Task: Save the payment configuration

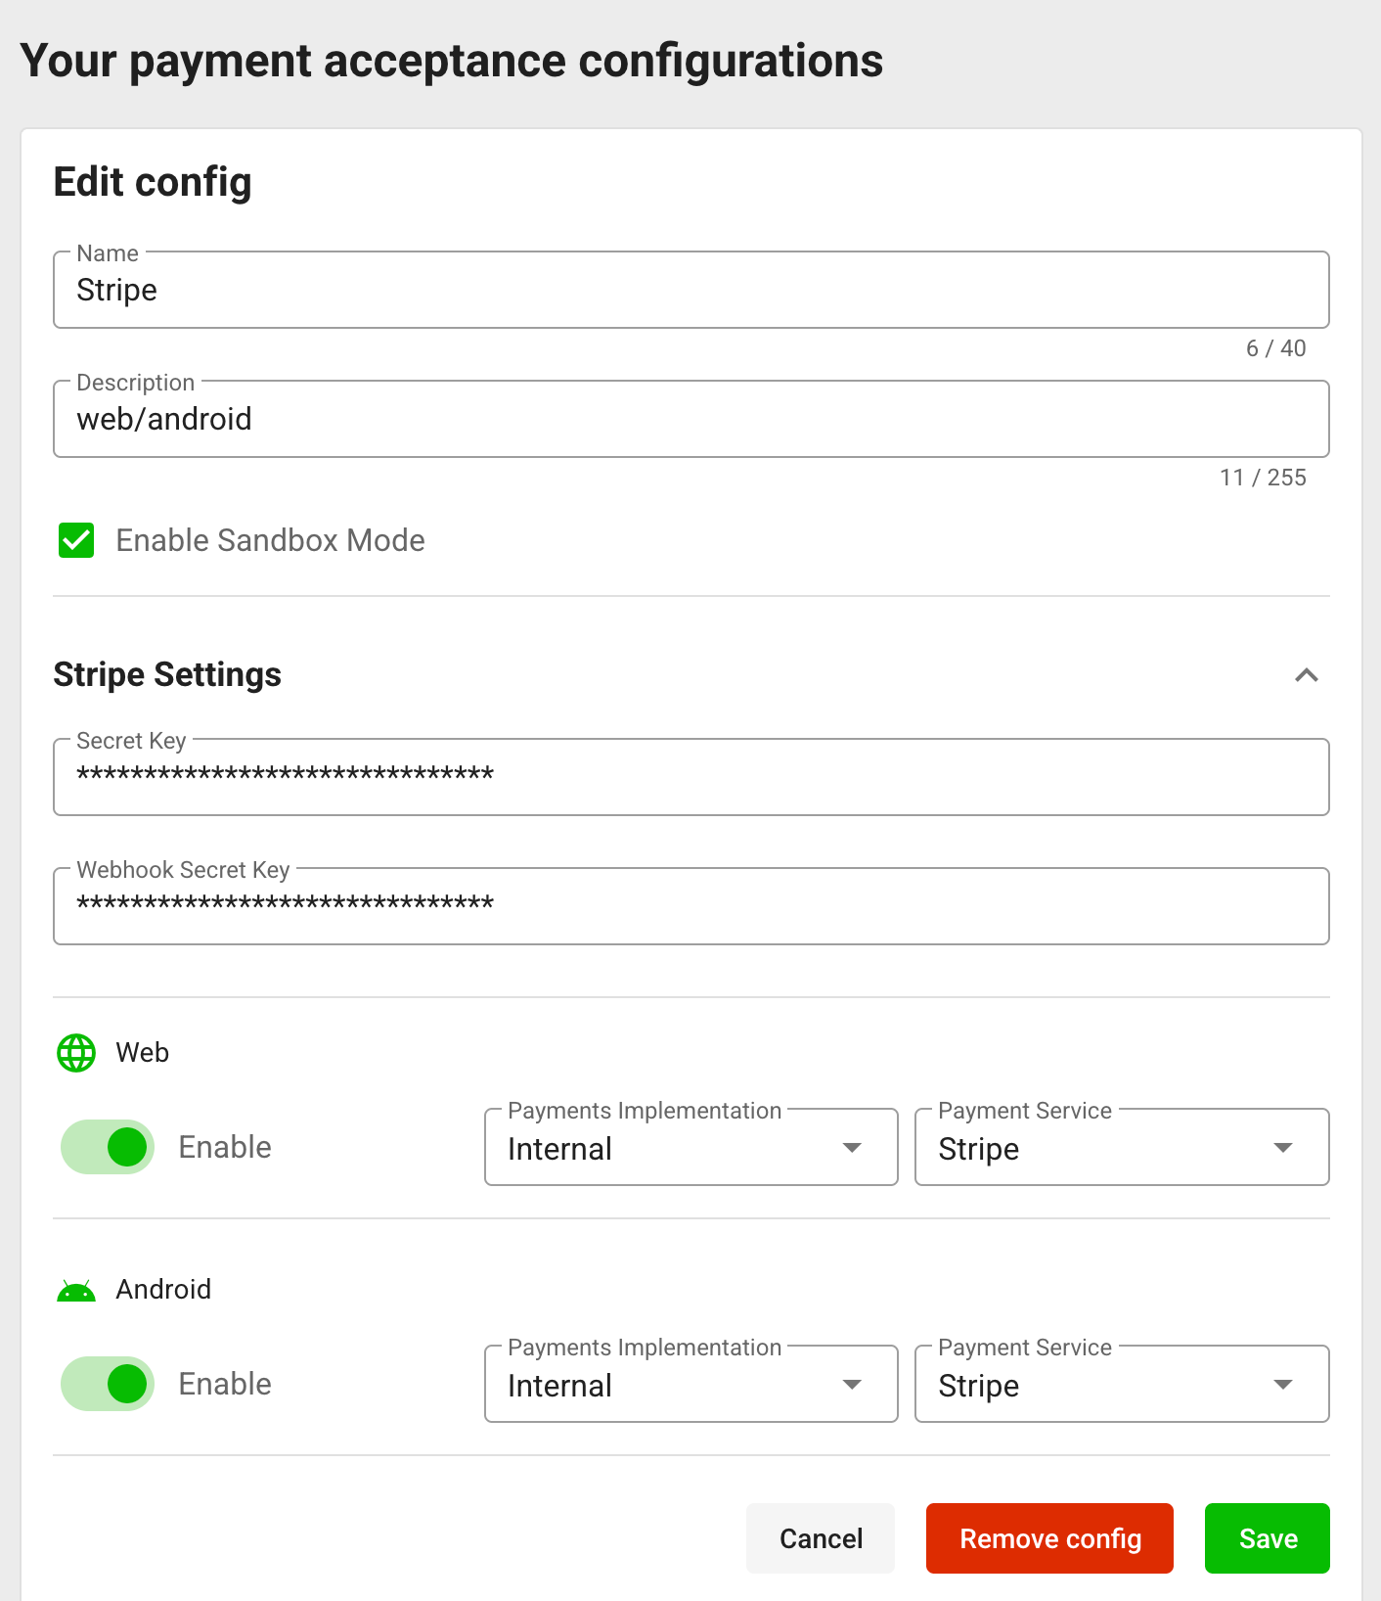Action: point(1268,1538)
